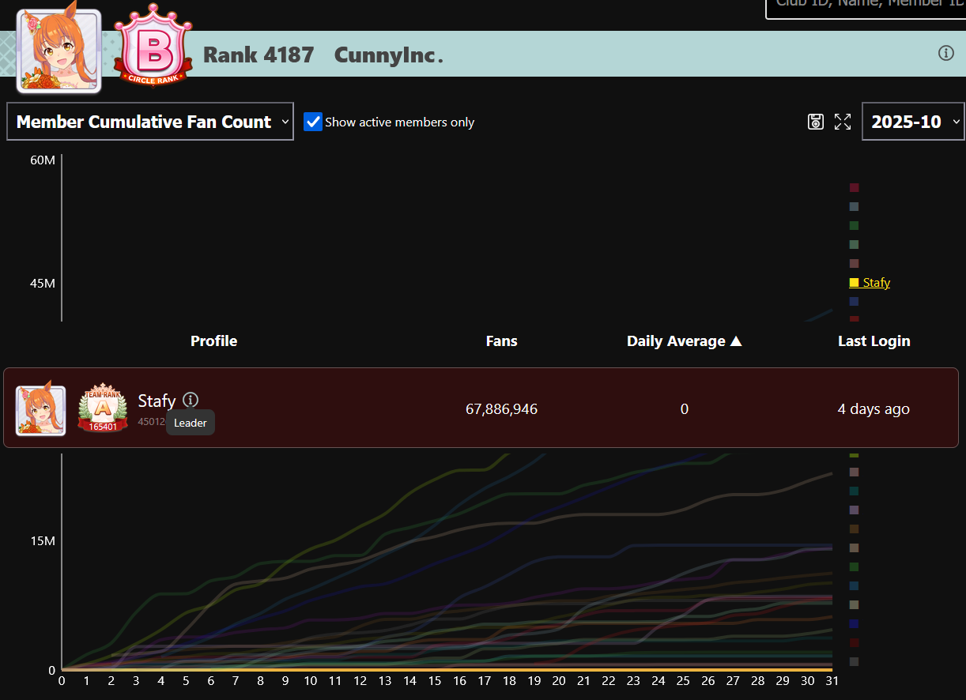Viewport: 966px width, 700px height.
Task: Sort the table by the Fans column
Action: 501,341
